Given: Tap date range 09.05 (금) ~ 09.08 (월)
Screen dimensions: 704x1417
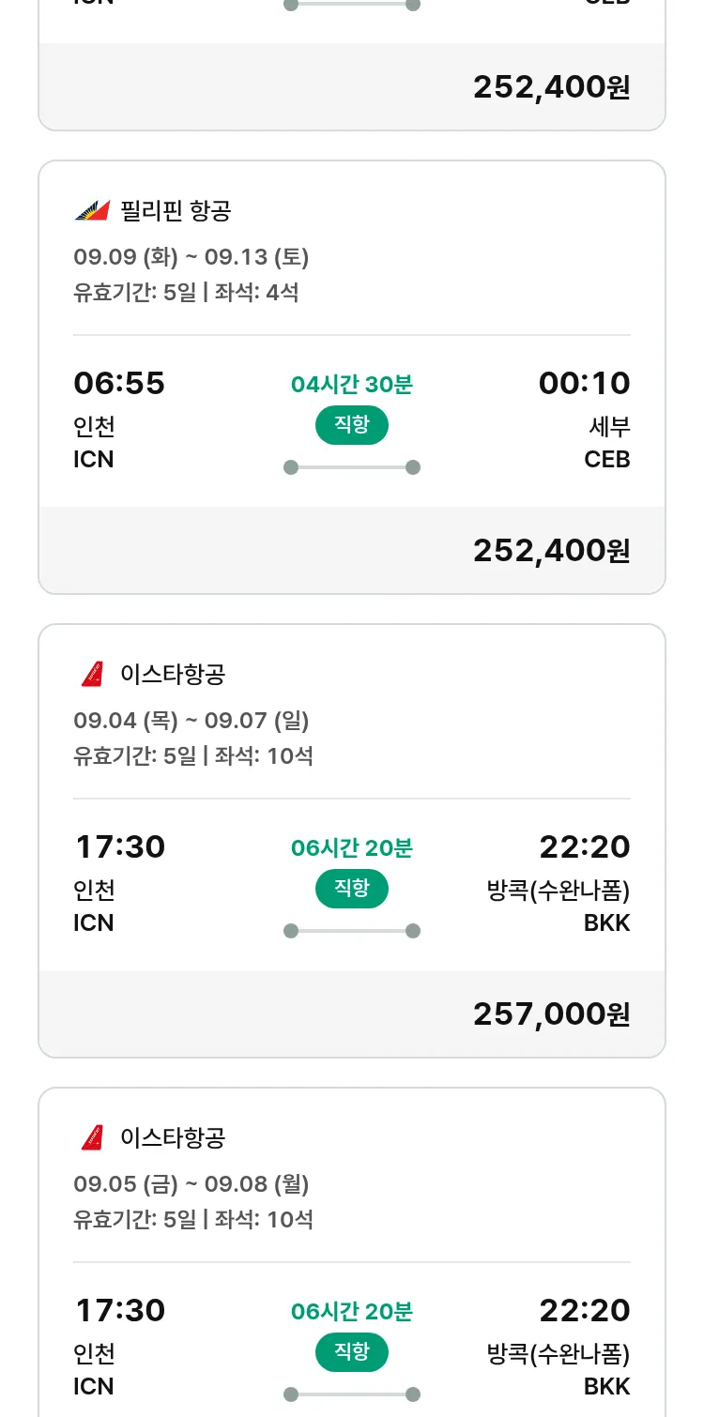Looking at the screenshot, I should [x=191, y=1183].
